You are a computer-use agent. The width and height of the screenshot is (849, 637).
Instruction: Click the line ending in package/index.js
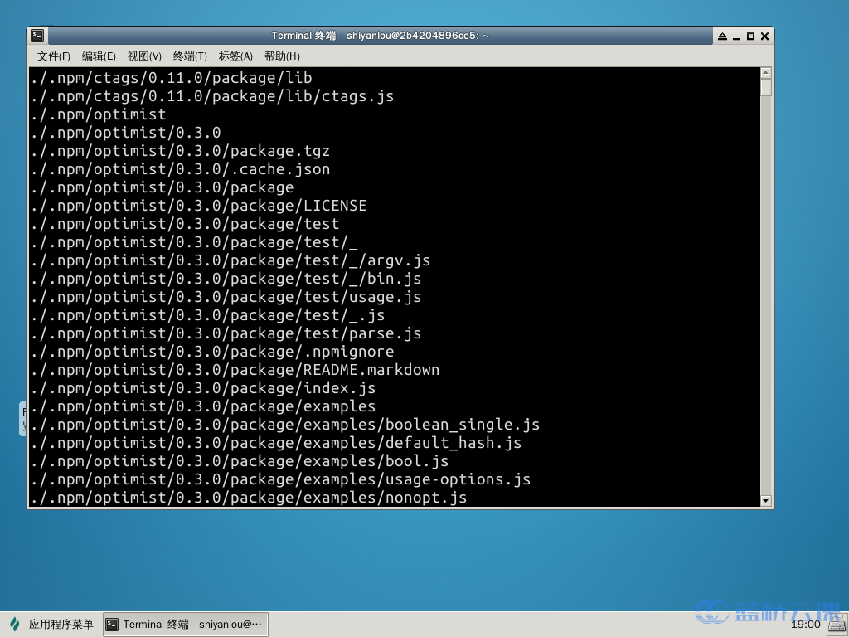pos(203,388)
